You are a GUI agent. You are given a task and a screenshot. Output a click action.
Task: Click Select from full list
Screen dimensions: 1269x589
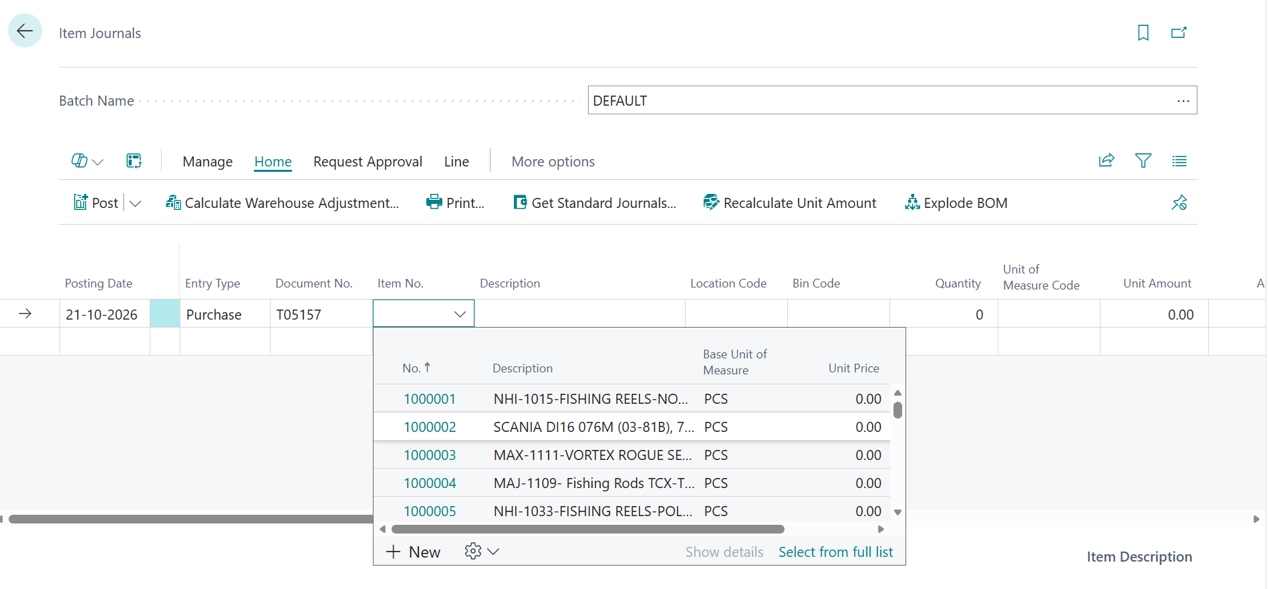(835, 552)
